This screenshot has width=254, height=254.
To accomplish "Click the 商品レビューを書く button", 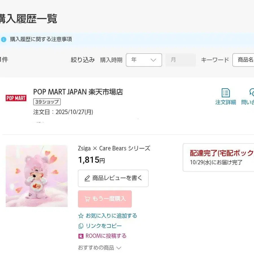I will coord(113,178).
